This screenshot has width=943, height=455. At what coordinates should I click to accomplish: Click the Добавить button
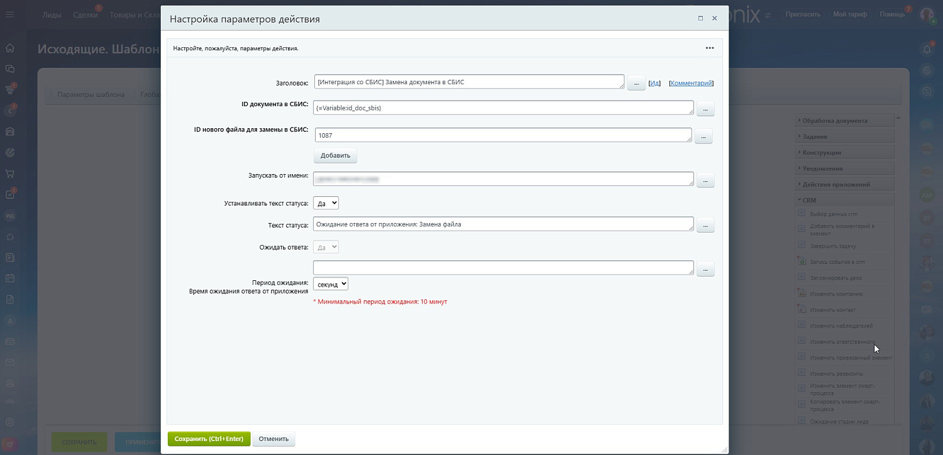click(x=335, y=155)
